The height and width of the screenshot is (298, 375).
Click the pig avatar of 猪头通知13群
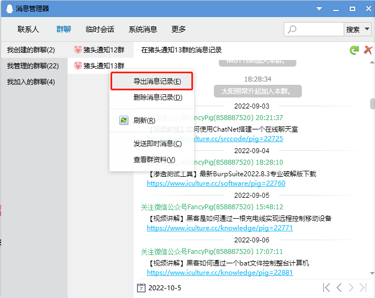tap(78, 66)
